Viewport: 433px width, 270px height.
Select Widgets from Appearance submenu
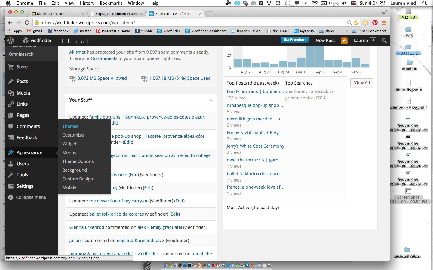click(x=70, y=144)
